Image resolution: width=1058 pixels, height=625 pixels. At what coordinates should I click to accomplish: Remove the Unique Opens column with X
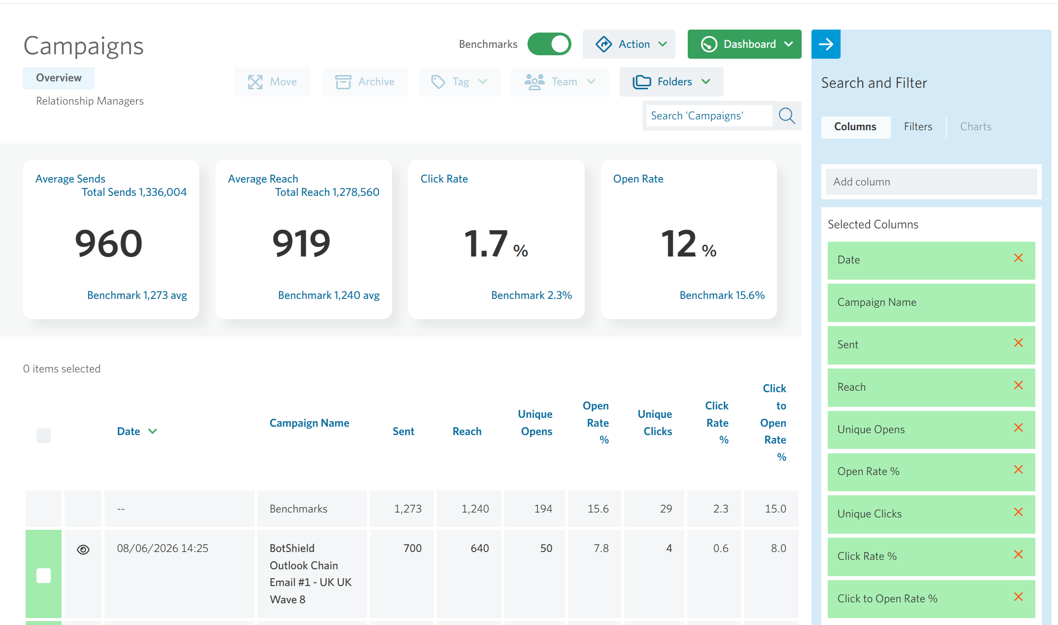point(1019,428)
